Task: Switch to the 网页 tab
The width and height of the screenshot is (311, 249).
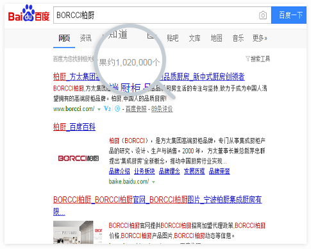Action: [x=64, y=39]
